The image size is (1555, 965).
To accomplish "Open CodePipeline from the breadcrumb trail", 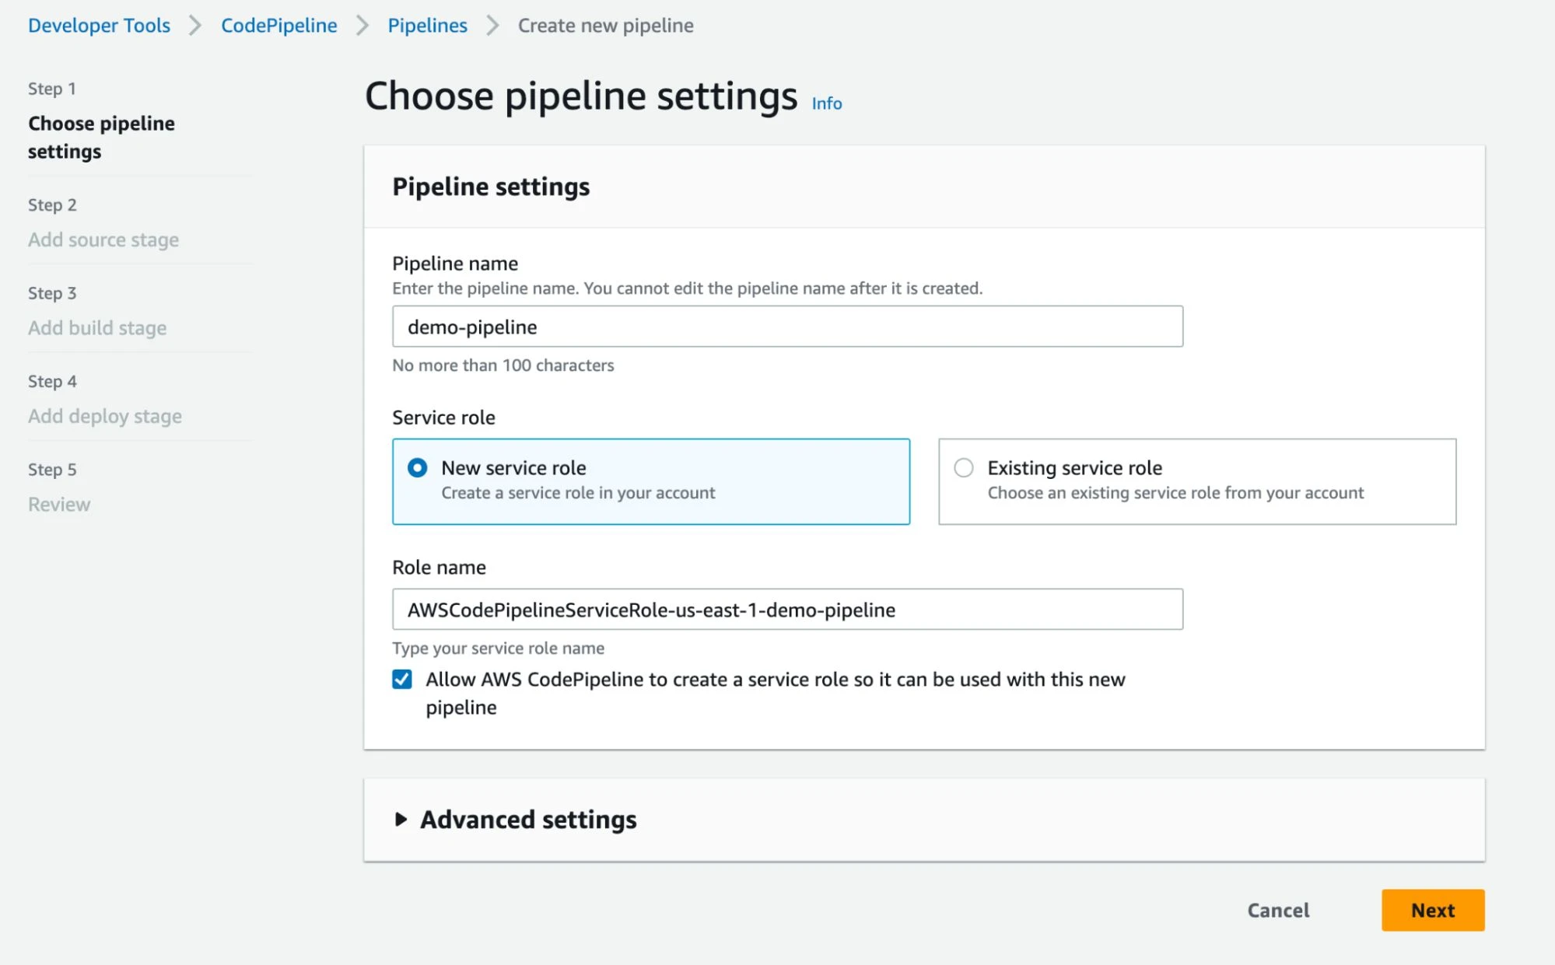I will click(278, 25).
